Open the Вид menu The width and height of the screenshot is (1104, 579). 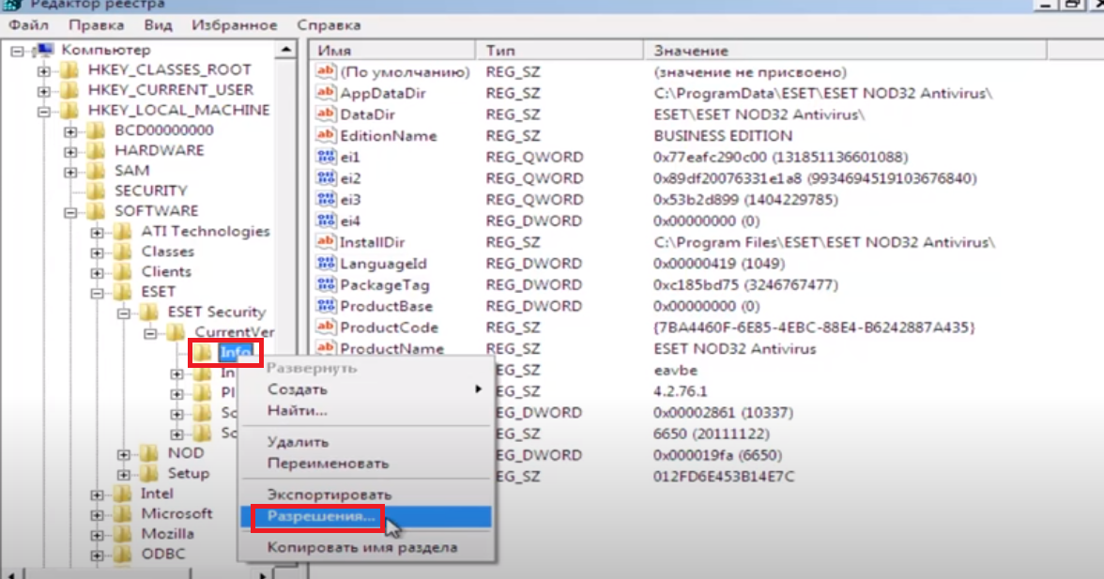point(158,25)
